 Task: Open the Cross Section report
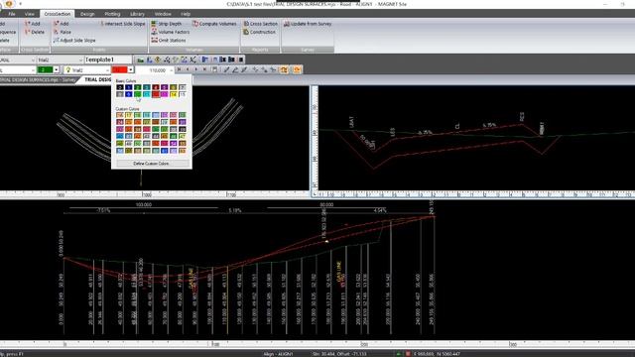click(261, 24)
